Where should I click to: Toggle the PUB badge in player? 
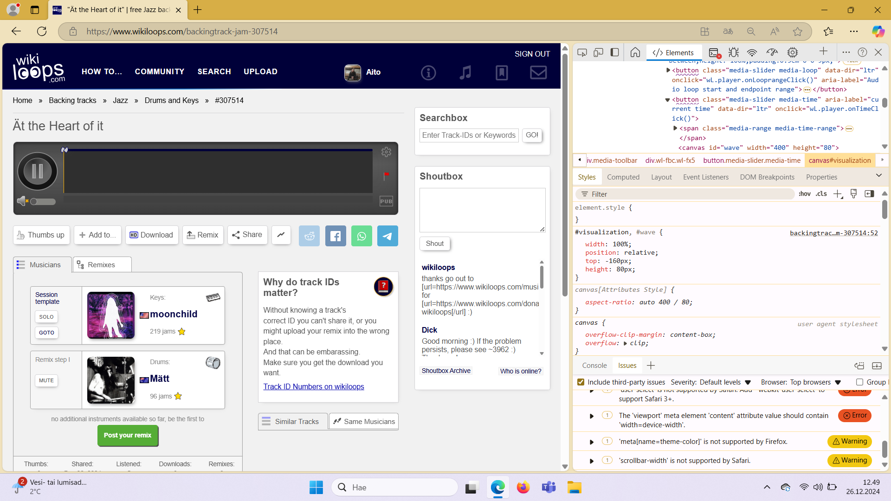[x=386, y=201]
